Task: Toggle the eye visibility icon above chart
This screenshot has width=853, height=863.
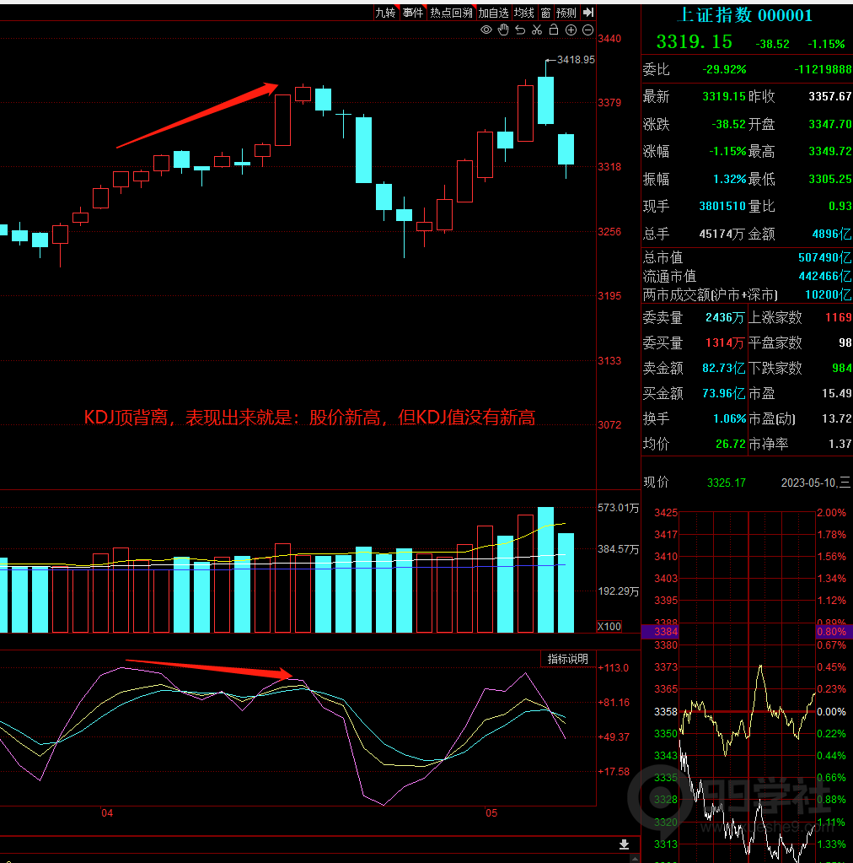Action: click(x=486, y=30)
